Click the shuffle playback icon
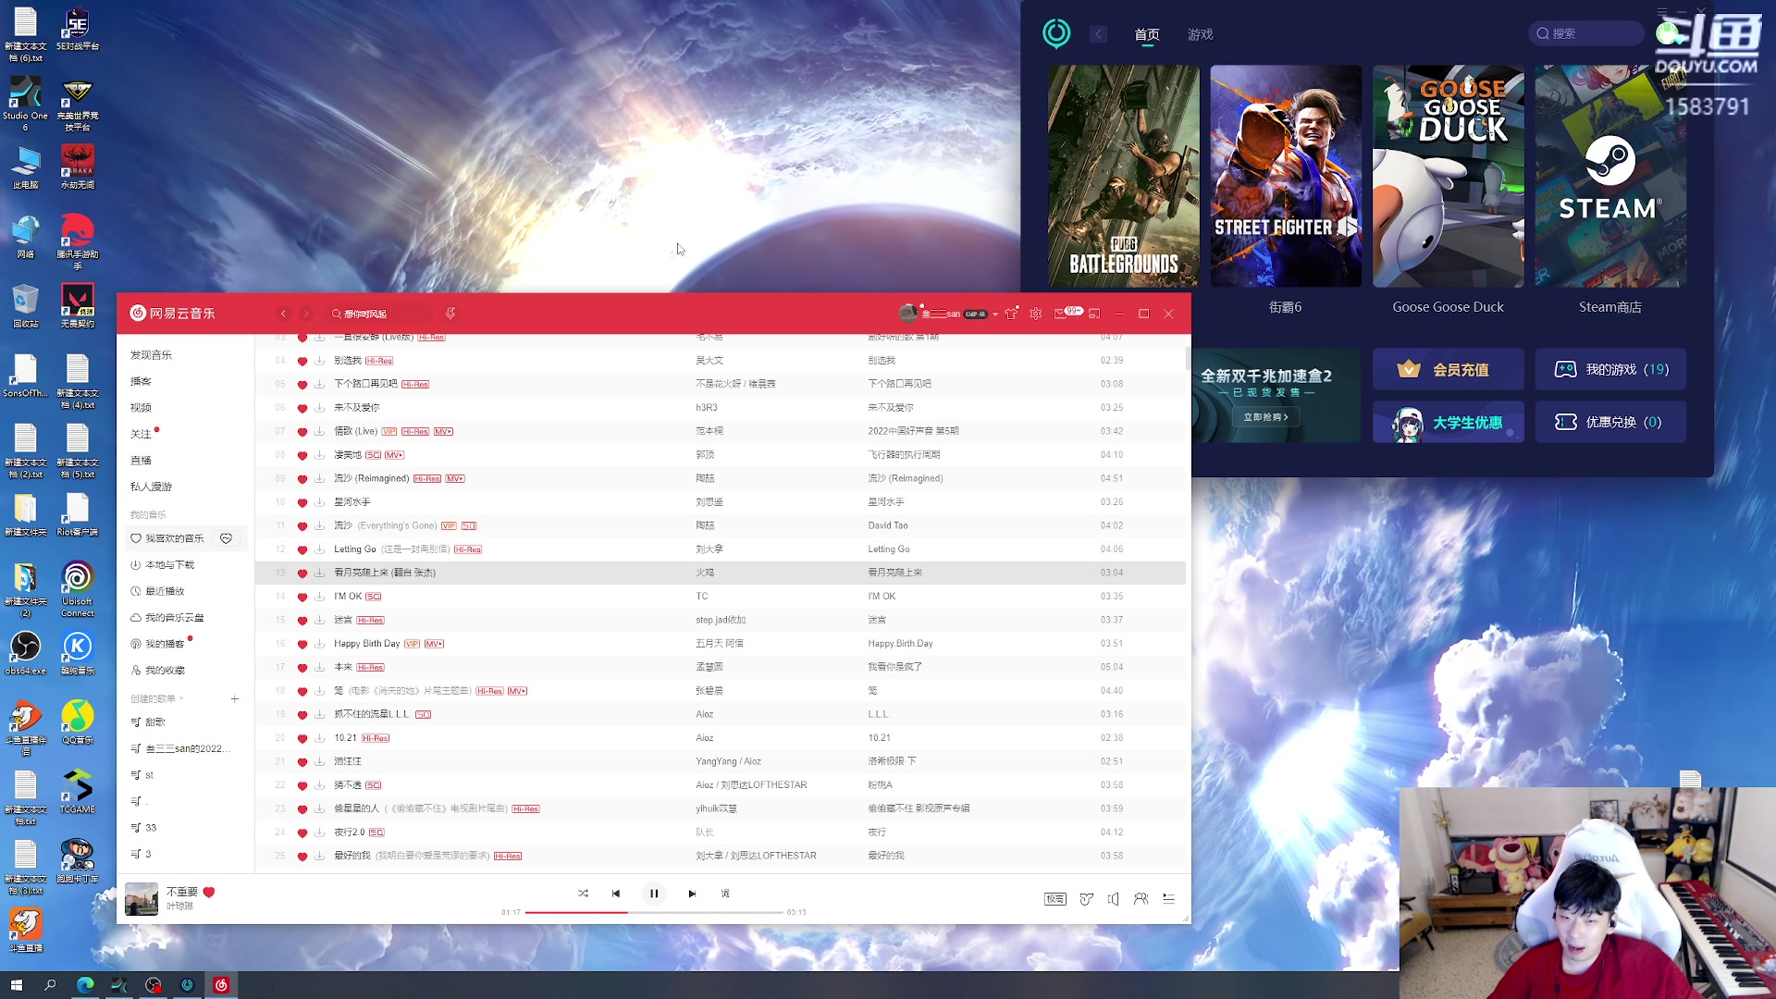The height and width of the screenshot is (999, 1776). click(x=583, y=893)
